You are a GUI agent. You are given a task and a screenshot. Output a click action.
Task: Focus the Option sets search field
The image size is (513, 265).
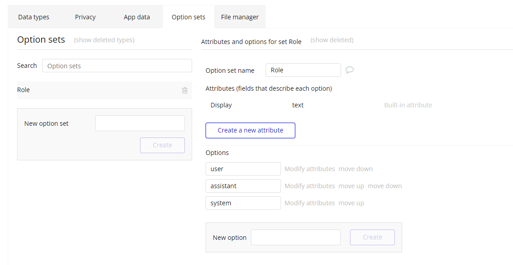(117, 66)
